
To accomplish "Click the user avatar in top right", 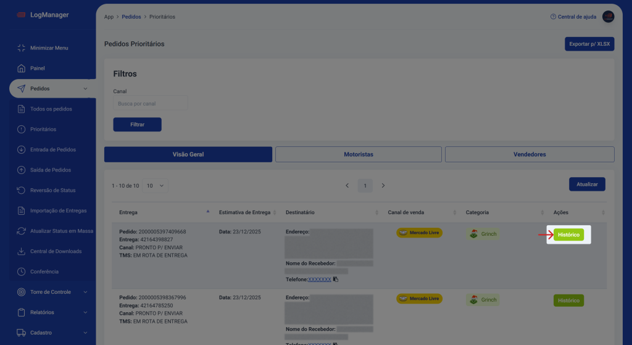I will tap(608, 17).
